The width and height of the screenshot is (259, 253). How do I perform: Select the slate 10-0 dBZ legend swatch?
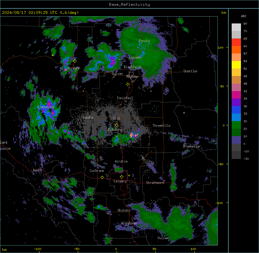(236, 140)
